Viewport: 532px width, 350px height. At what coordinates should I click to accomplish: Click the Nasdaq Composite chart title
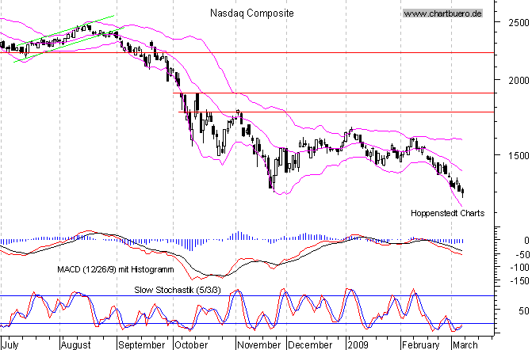(251, 13)
